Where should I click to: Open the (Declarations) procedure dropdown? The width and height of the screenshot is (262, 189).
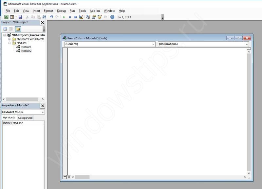click(x=203, y=44)
